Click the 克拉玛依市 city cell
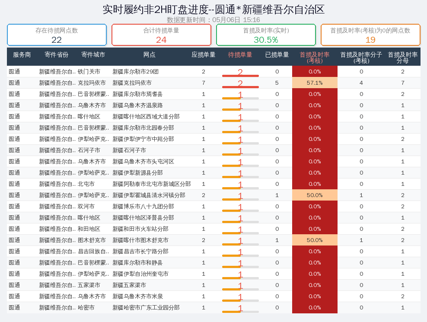 click(92, 83)
